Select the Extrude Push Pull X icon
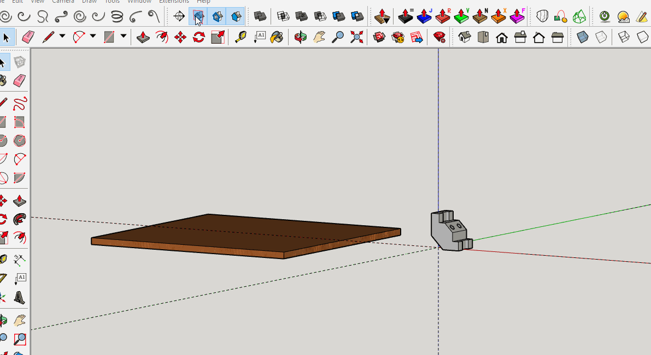651x355 pixels. coord(498,16)
